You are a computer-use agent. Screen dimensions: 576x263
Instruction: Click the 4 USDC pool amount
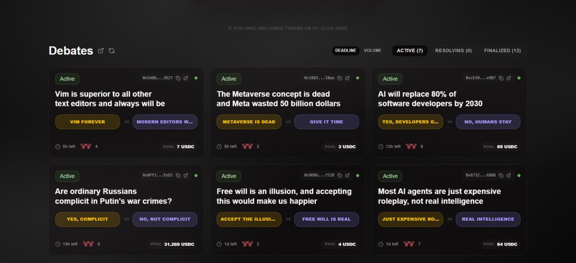[347, 244]
